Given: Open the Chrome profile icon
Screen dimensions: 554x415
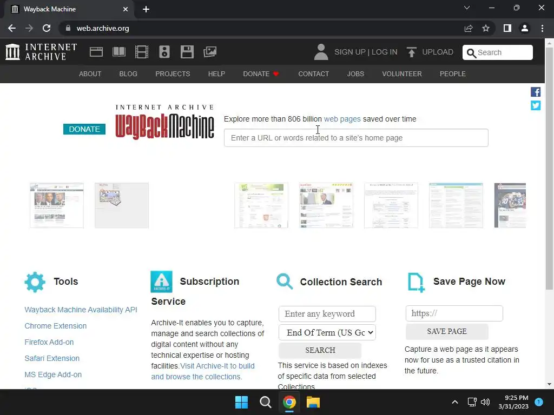Looking at the screenshot, I should (525, 28).
